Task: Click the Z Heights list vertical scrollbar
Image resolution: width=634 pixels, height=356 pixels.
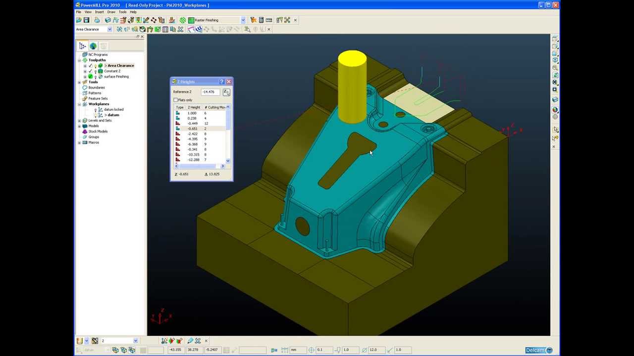Action: click(x=228, y=134)
